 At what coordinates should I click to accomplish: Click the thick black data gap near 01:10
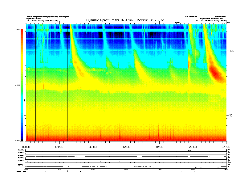[36, 83]
